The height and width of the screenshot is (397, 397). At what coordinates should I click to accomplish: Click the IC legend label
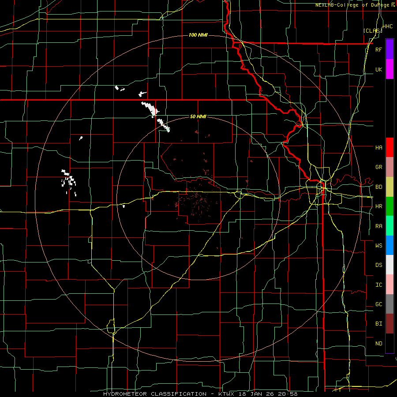378,285
